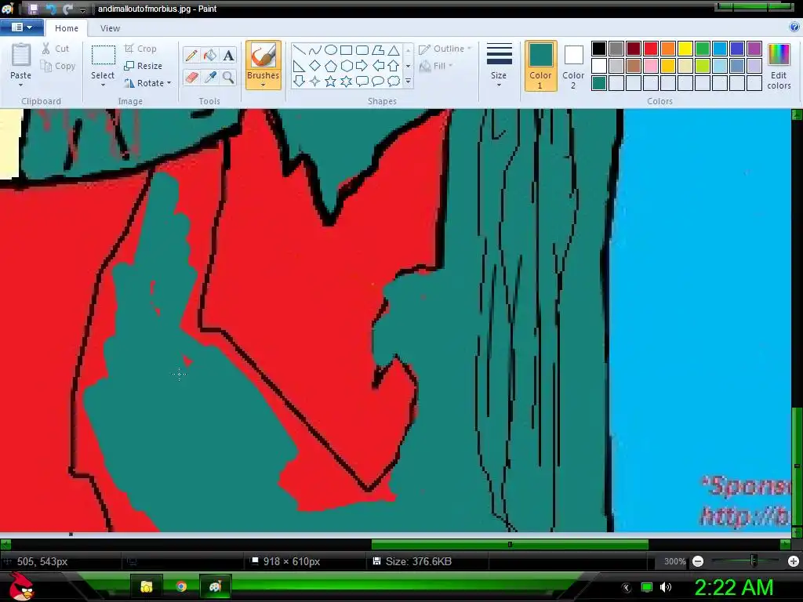Open File Explorer from taskbar
Screen dimensions: 803x602
click(x=147, y=586)
